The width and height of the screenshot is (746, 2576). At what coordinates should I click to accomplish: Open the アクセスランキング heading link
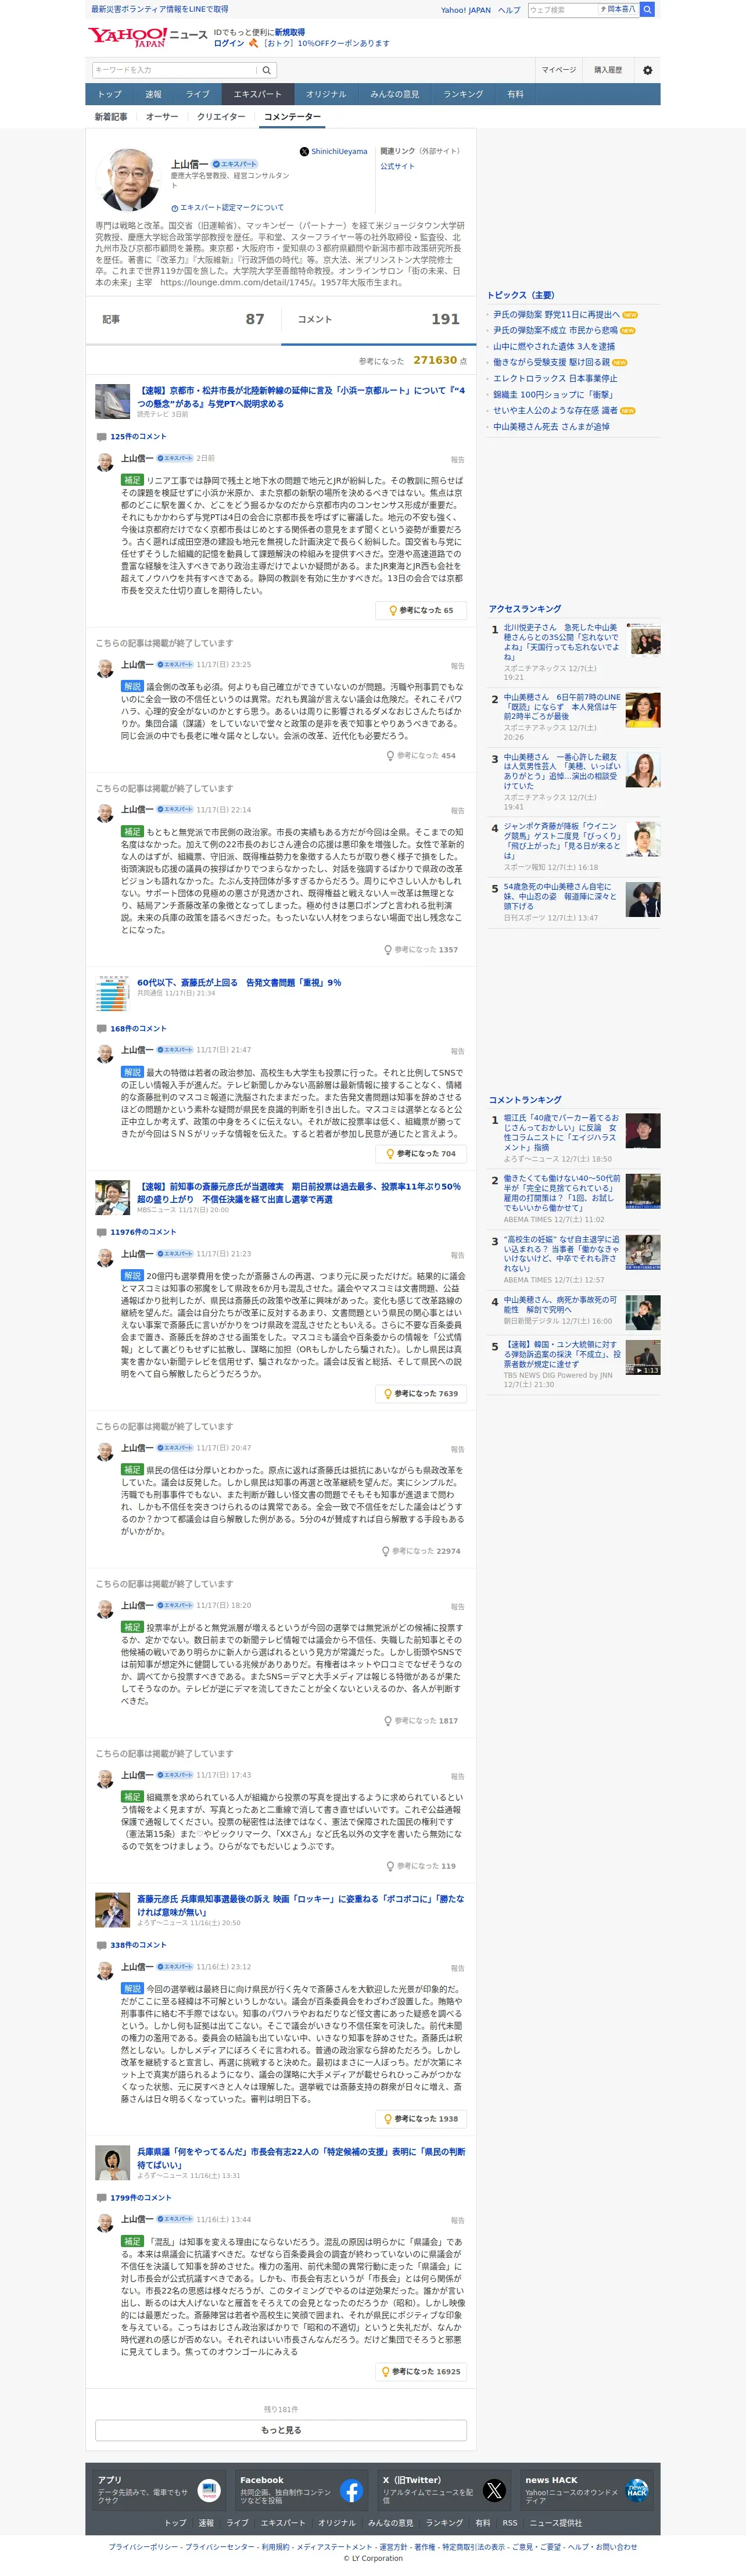coord(525,608)
